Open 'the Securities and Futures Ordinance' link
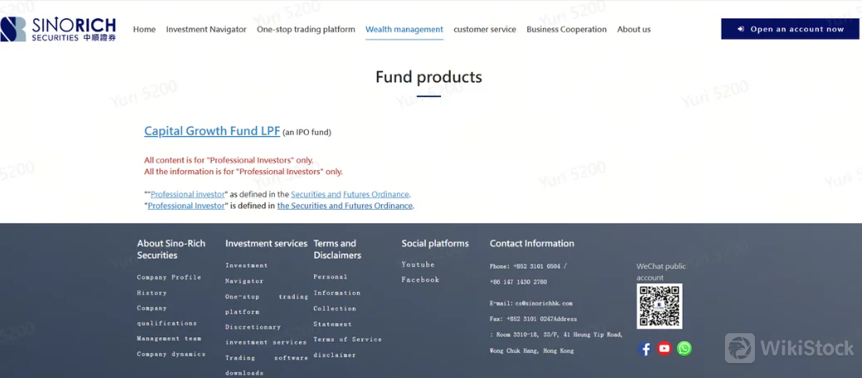This screenshot has height=378, width=862. (x=345, y=206)
